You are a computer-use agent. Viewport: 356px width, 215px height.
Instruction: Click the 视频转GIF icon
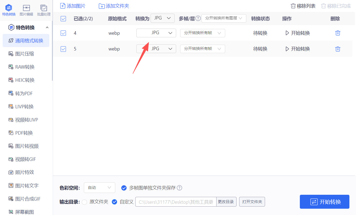tap(11, 159)
